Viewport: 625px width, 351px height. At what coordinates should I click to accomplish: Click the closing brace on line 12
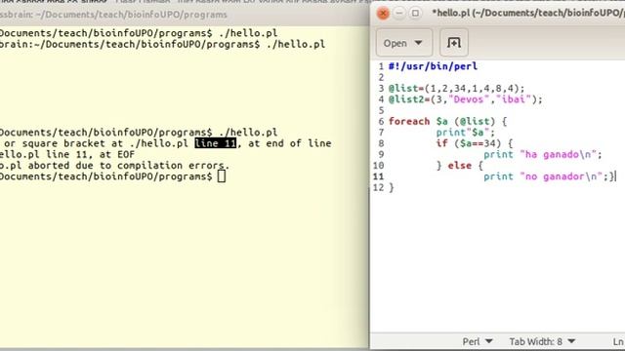tap(392, 187)
